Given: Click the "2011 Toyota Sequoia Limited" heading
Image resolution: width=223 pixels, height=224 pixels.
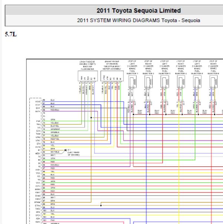Looking at the screenshot, I should coord(138,10).
